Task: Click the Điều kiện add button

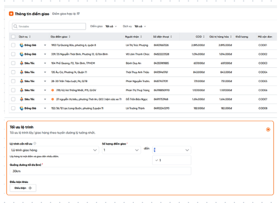Action: [x=23, y=188]
